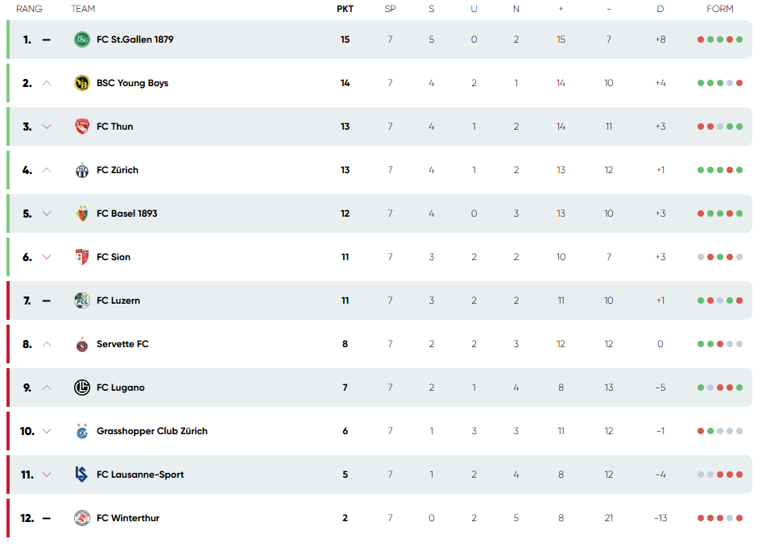Click the green up arrow beside BSC Young Boys
762x547 pixels.
46,83
